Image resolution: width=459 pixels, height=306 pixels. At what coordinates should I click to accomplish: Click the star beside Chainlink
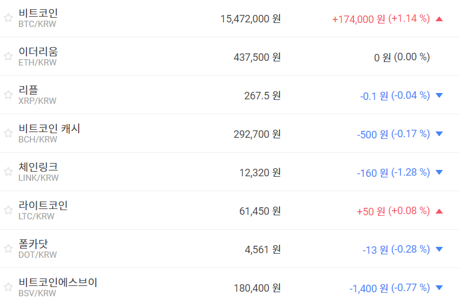click(x=8, y=172)
